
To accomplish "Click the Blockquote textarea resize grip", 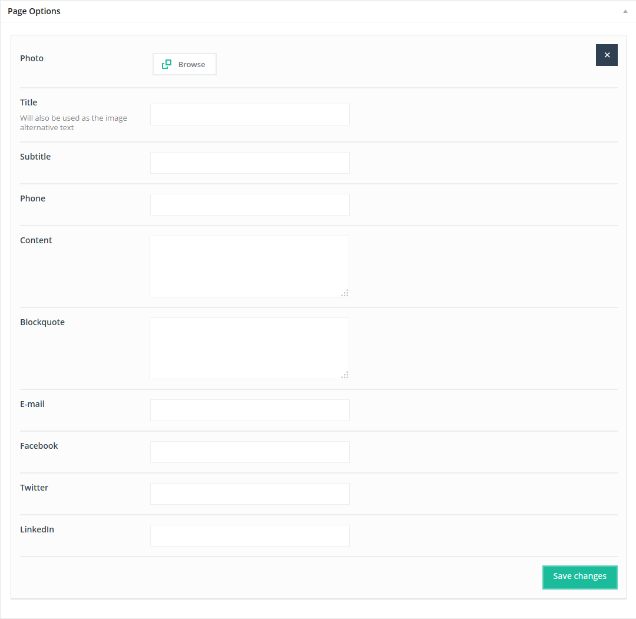I will [345, 375].
